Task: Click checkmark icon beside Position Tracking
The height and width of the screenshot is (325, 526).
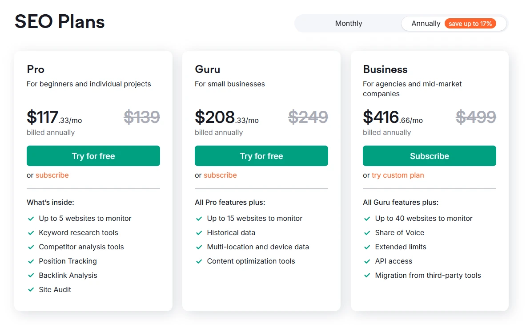Action: [31, 261]
